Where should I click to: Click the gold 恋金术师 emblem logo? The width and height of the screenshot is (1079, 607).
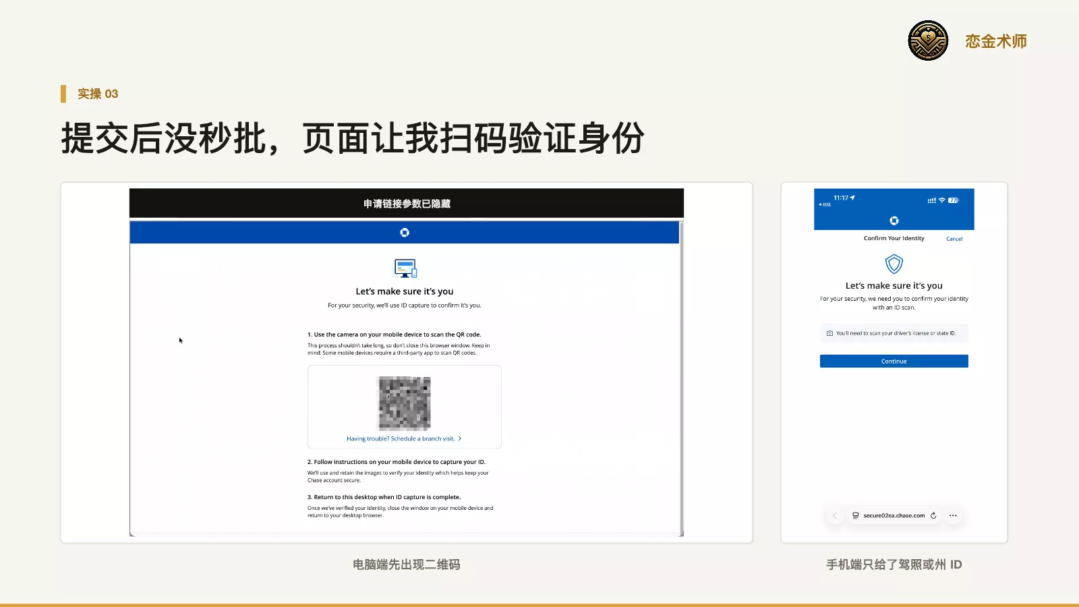coord(928,40)
